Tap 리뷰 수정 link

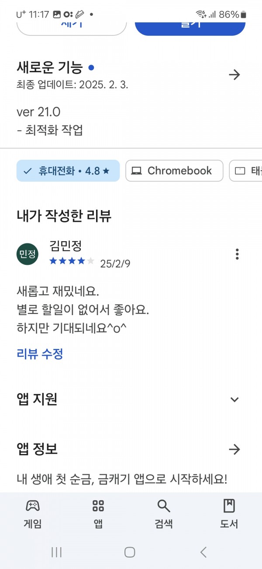(x=40, y=354)
